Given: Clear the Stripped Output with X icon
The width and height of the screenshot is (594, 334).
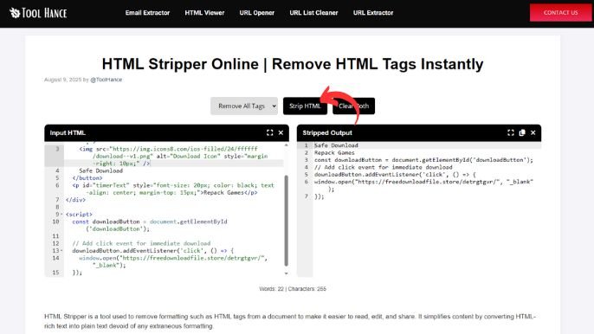Looking at the screenshot, I should pos(533,132).
